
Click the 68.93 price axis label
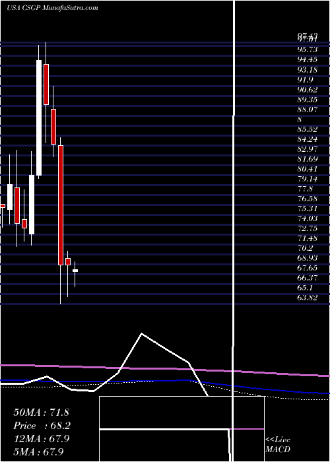point(308,259)
